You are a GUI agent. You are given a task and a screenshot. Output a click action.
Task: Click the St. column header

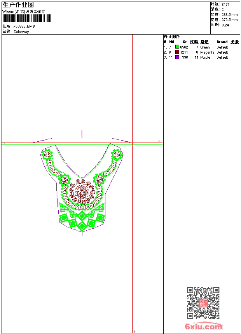(185, 42)
